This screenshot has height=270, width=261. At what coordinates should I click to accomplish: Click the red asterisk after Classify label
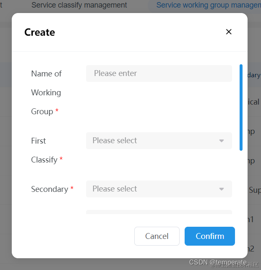point(61,160)
